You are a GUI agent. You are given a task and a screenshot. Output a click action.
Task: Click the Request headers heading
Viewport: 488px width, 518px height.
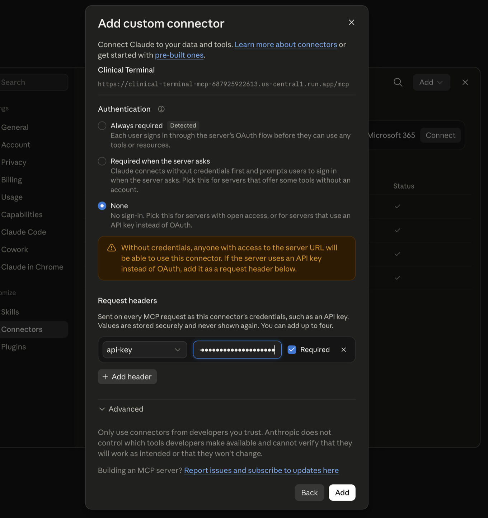(127, 301)
